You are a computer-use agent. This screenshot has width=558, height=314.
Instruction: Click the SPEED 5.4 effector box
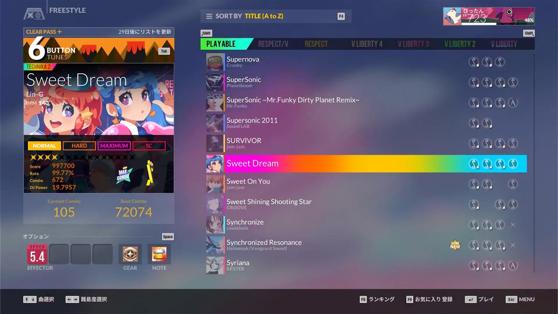pyautogui.click(x=37, y=254)
